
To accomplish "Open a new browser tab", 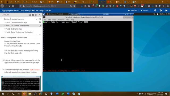I will click(x=145, y=2).
